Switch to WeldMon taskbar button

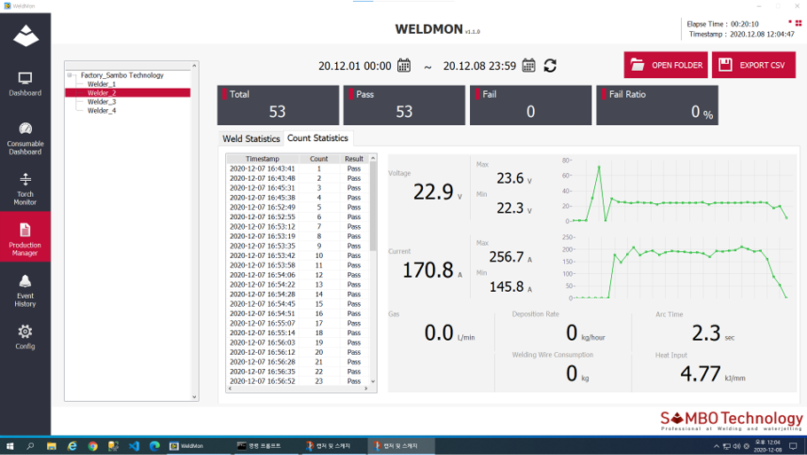tap(198, 446)
